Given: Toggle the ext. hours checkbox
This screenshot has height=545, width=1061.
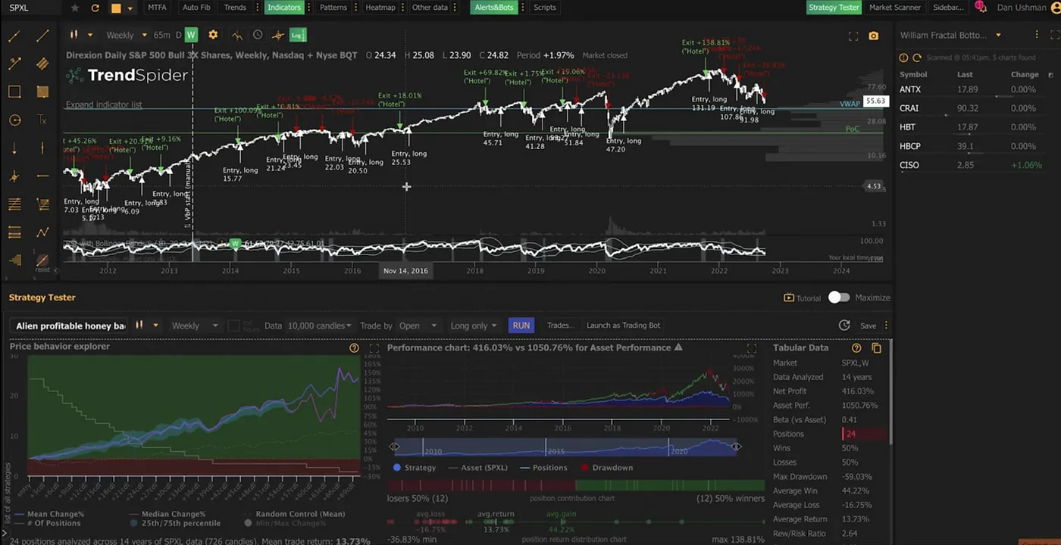Looking at the screenshot, I should (x=233, y=325).
